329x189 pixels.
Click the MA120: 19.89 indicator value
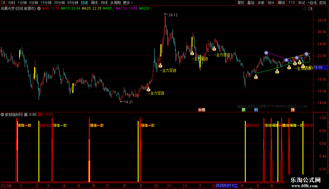(x=127, y=9)
